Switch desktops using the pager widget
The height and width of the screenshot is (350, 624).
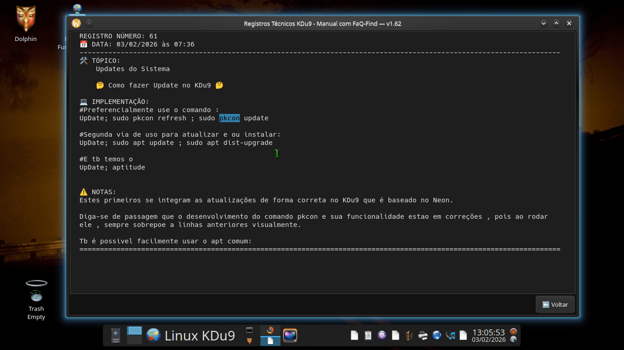click(x=135, y=335)
